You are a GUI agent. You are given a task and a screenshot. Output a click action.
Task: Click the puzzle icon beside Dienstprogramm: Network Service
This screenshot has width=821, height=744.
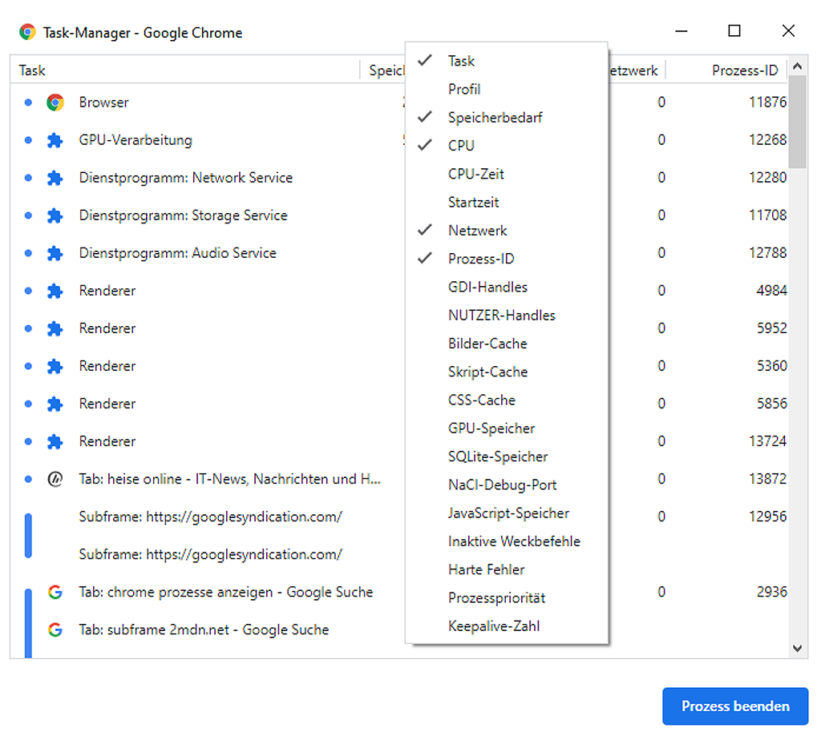coord(55,178)
